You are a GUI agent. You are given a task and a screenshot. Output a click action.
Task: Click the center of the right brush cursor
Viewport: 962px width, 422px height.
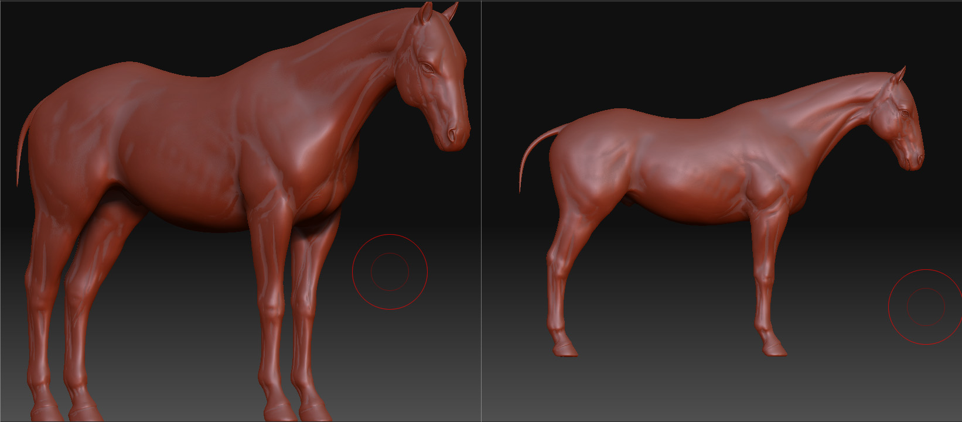pyautogui.click(x=926, y=307)
